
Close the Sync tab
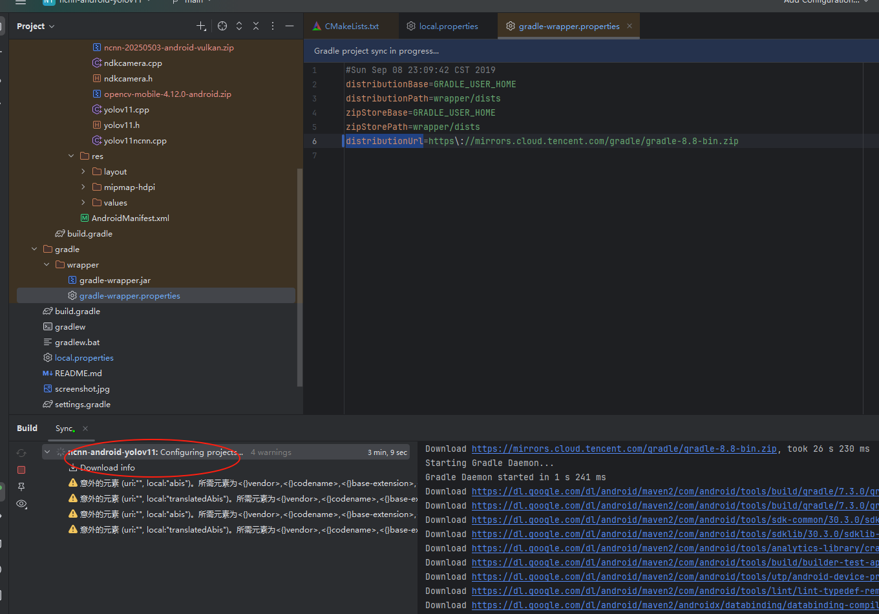85,429
